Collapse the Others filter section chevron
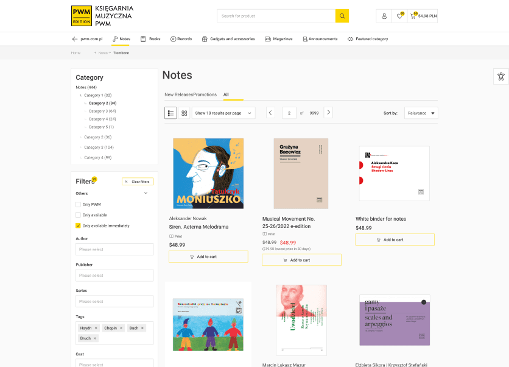The height and width of the screenshot is (367, 509). click(x=146, y=193)
